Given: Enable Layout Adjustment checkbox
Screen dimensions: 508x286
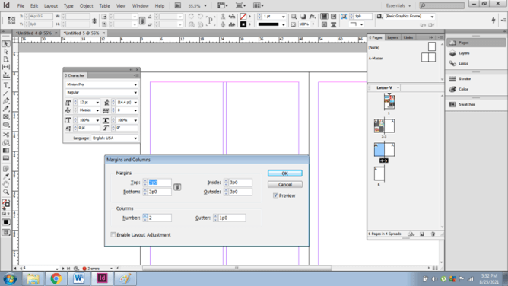Looking at the screenshot, I should point(113,234).
